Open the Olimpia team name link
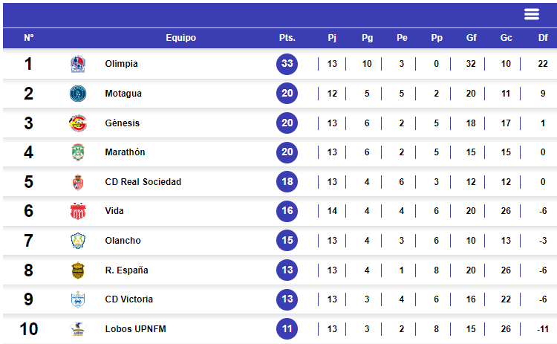This screenshot has height=344, width=557. pyautogui.click(x=121, y=64)
